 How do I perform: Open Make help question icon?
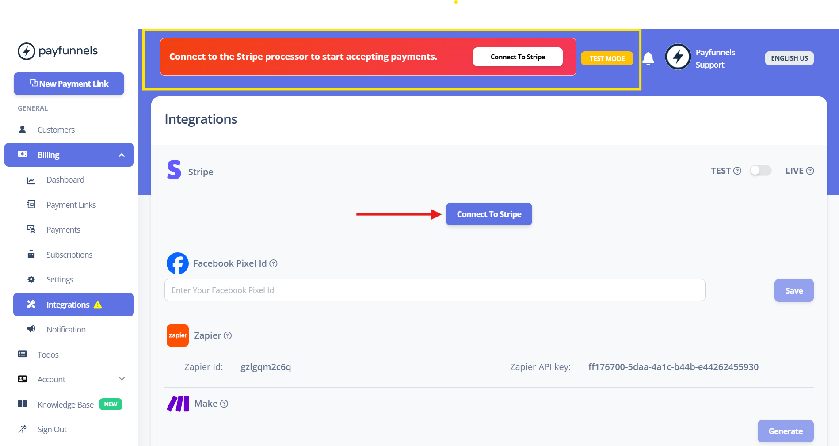pyautogui.click(x=224, y=404)
